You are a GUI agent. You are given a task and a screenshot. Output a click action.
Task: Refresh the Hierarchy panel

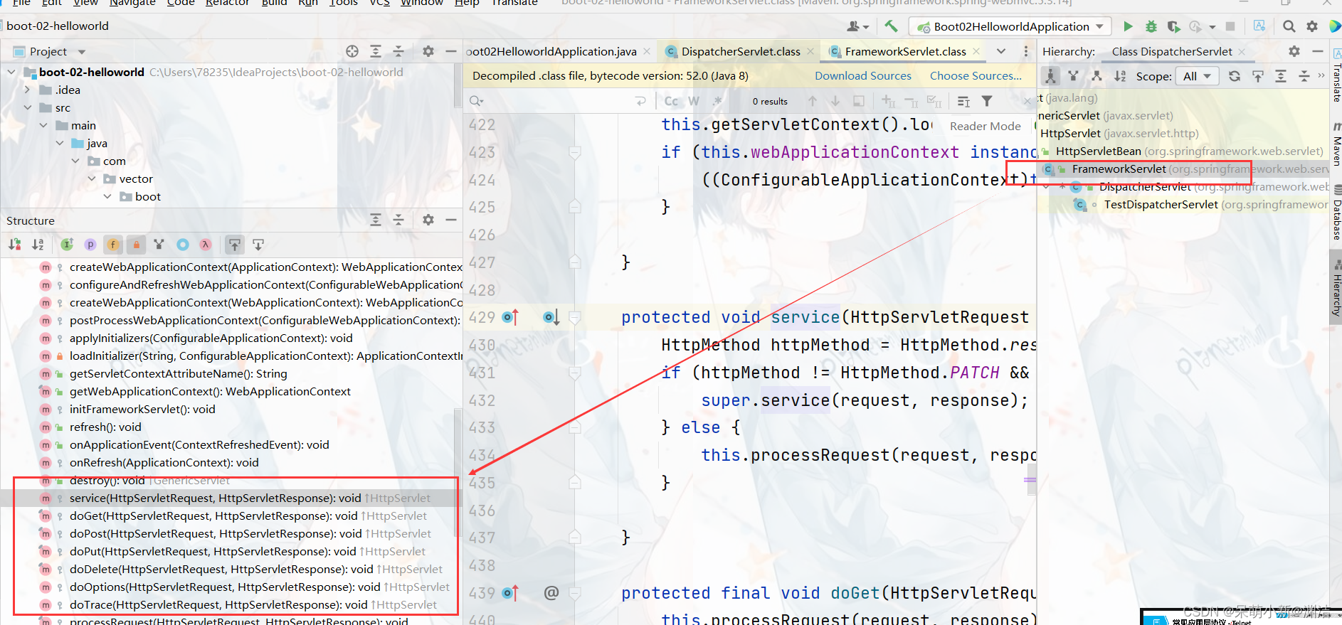click(x=1235, y=76)
